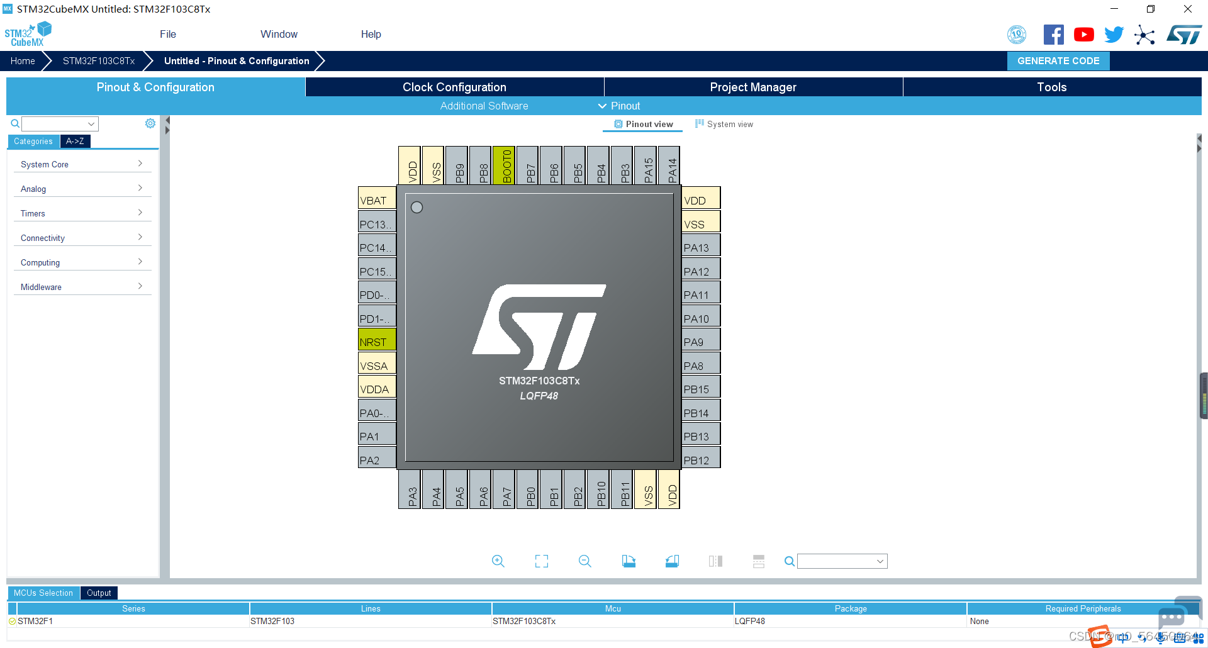Switch to Tools tab

(x=1052, y=87)
